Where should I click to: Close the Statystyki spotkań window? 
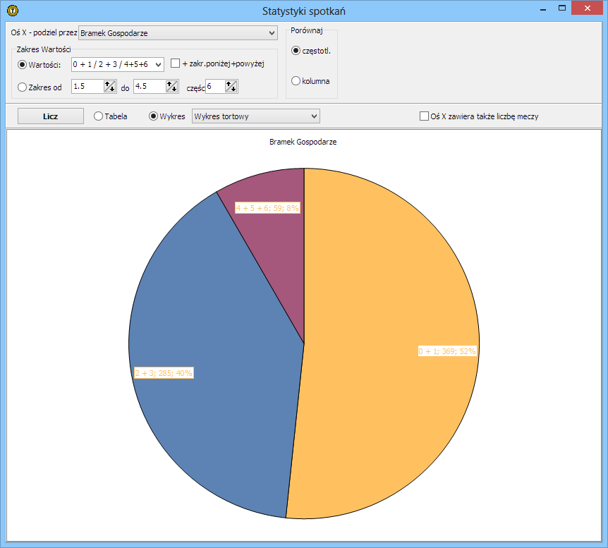587,8
